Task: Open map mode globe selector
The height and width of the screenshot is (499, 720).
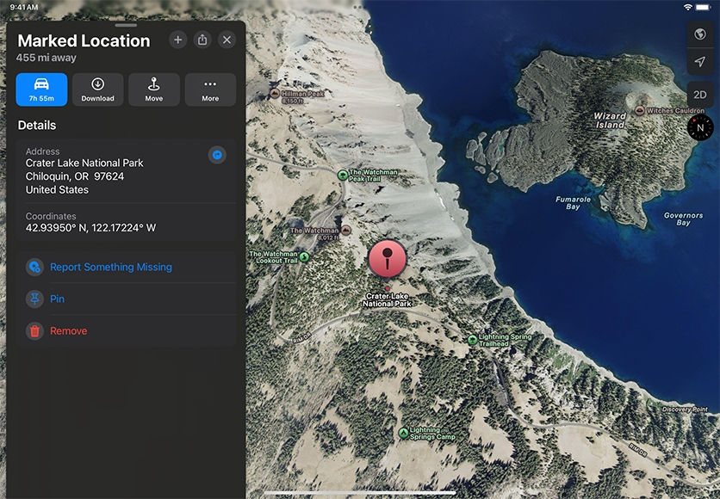Action: (x=700, y=34)
